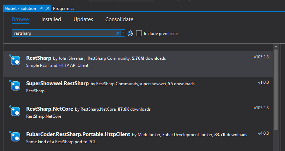The height and width of the screenshot is (151, 285).
Task: Switch to the Program.cs tab
Action: click(63, 8)
